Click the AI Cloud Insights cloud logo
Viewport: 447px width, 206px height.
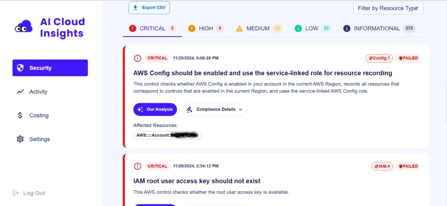(x=24, y=26)
